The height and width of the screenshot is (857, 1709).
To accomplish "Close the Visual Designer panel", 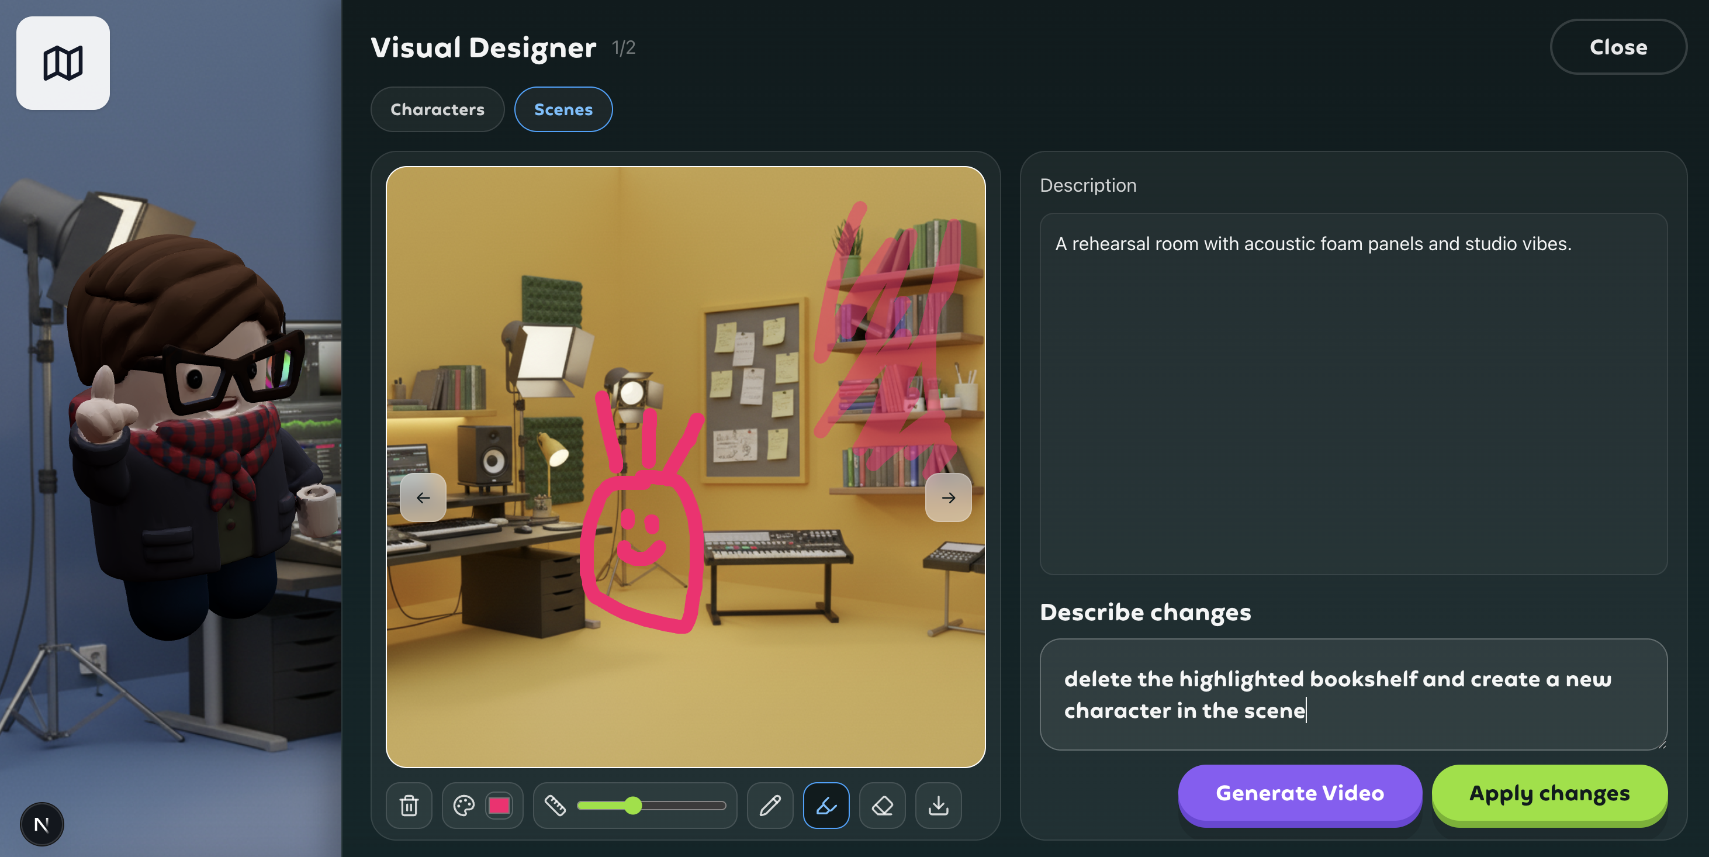I will click(1617, 47).
